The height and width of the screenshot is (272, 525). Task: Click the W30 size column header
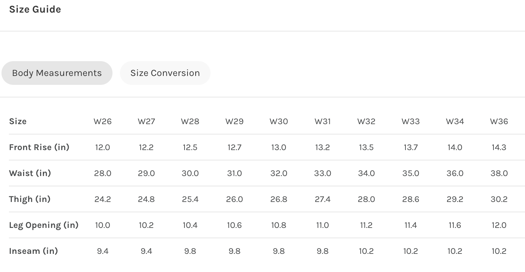point(278,121)
